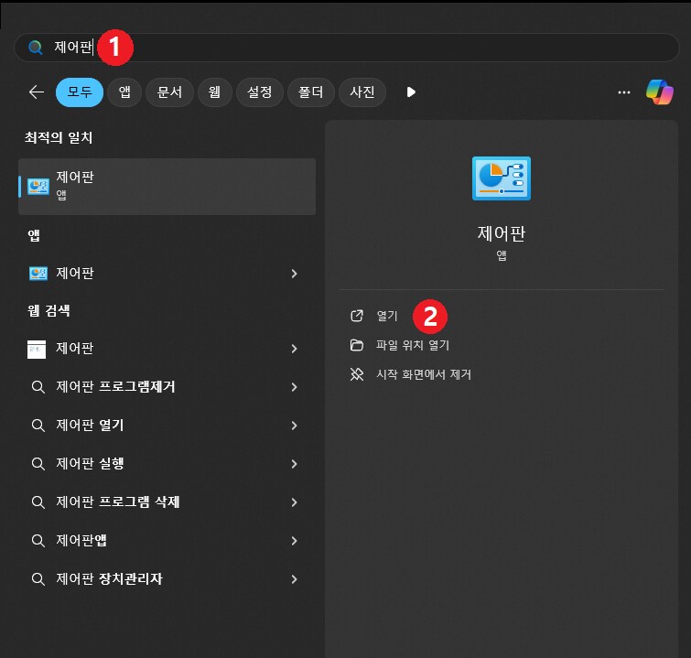Choose the 사진 filter tab
The image size is (691, 658).
click(x=362, y=92)
